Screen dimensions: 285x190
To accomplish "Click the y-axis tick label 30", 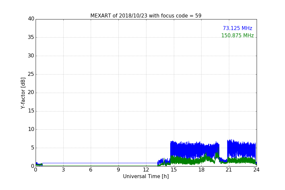I will click(x=31, y=56).
